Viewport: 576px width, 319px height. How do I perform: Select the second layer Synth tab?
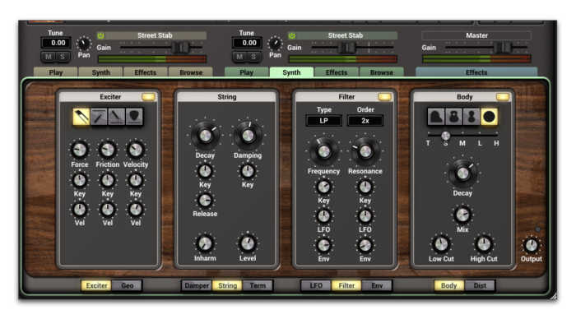point(291,72)
